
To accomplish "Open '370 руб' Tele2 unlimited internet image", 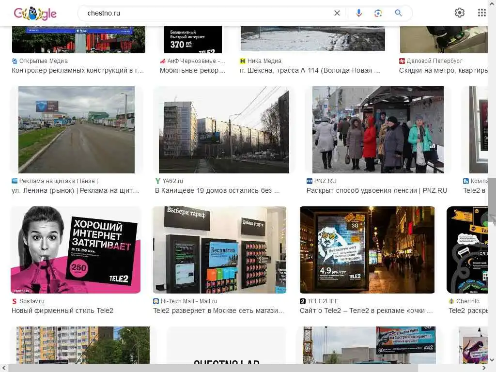I will (193, 40).
